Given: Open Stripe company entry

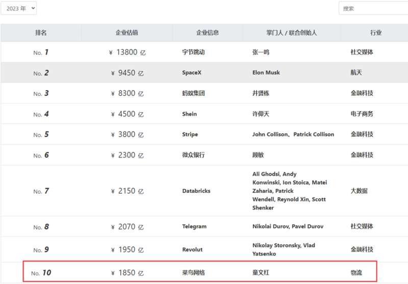Looking at the screenshot, I should click(190, 135).
